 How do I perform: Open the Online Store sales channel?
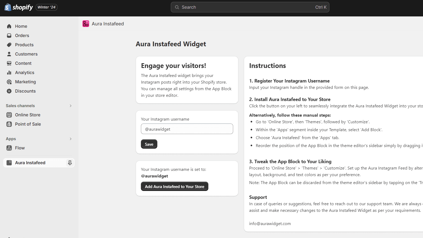pyautogui.click(x=27, y=115)
